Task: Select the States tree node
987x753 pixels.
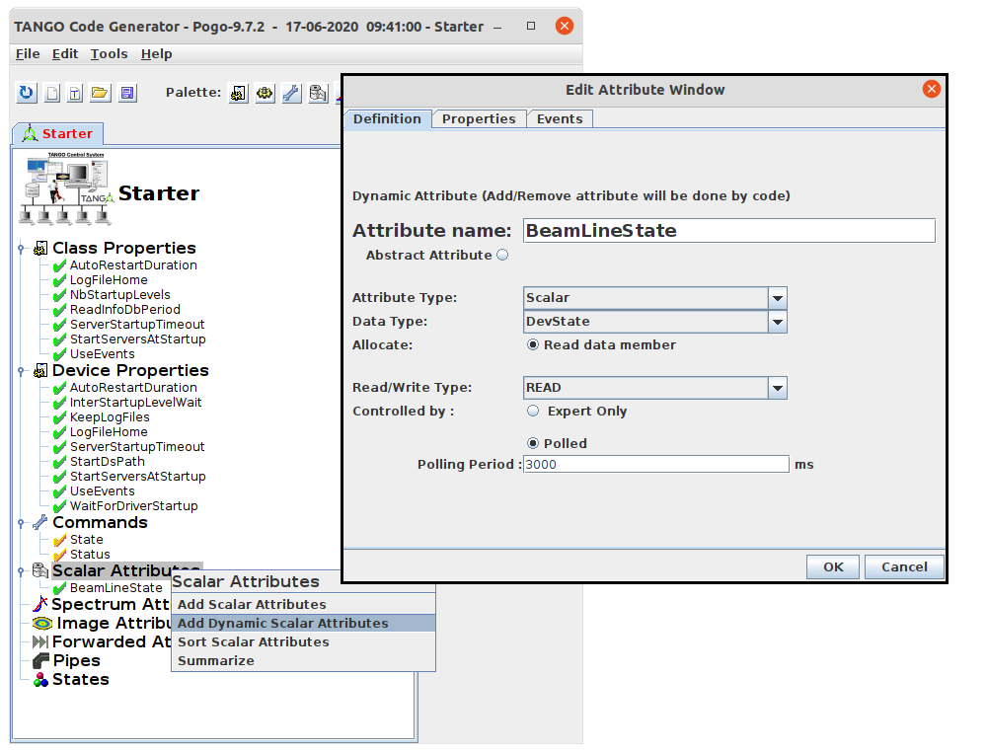Action: pyautogui.click(x=81, y=679)
